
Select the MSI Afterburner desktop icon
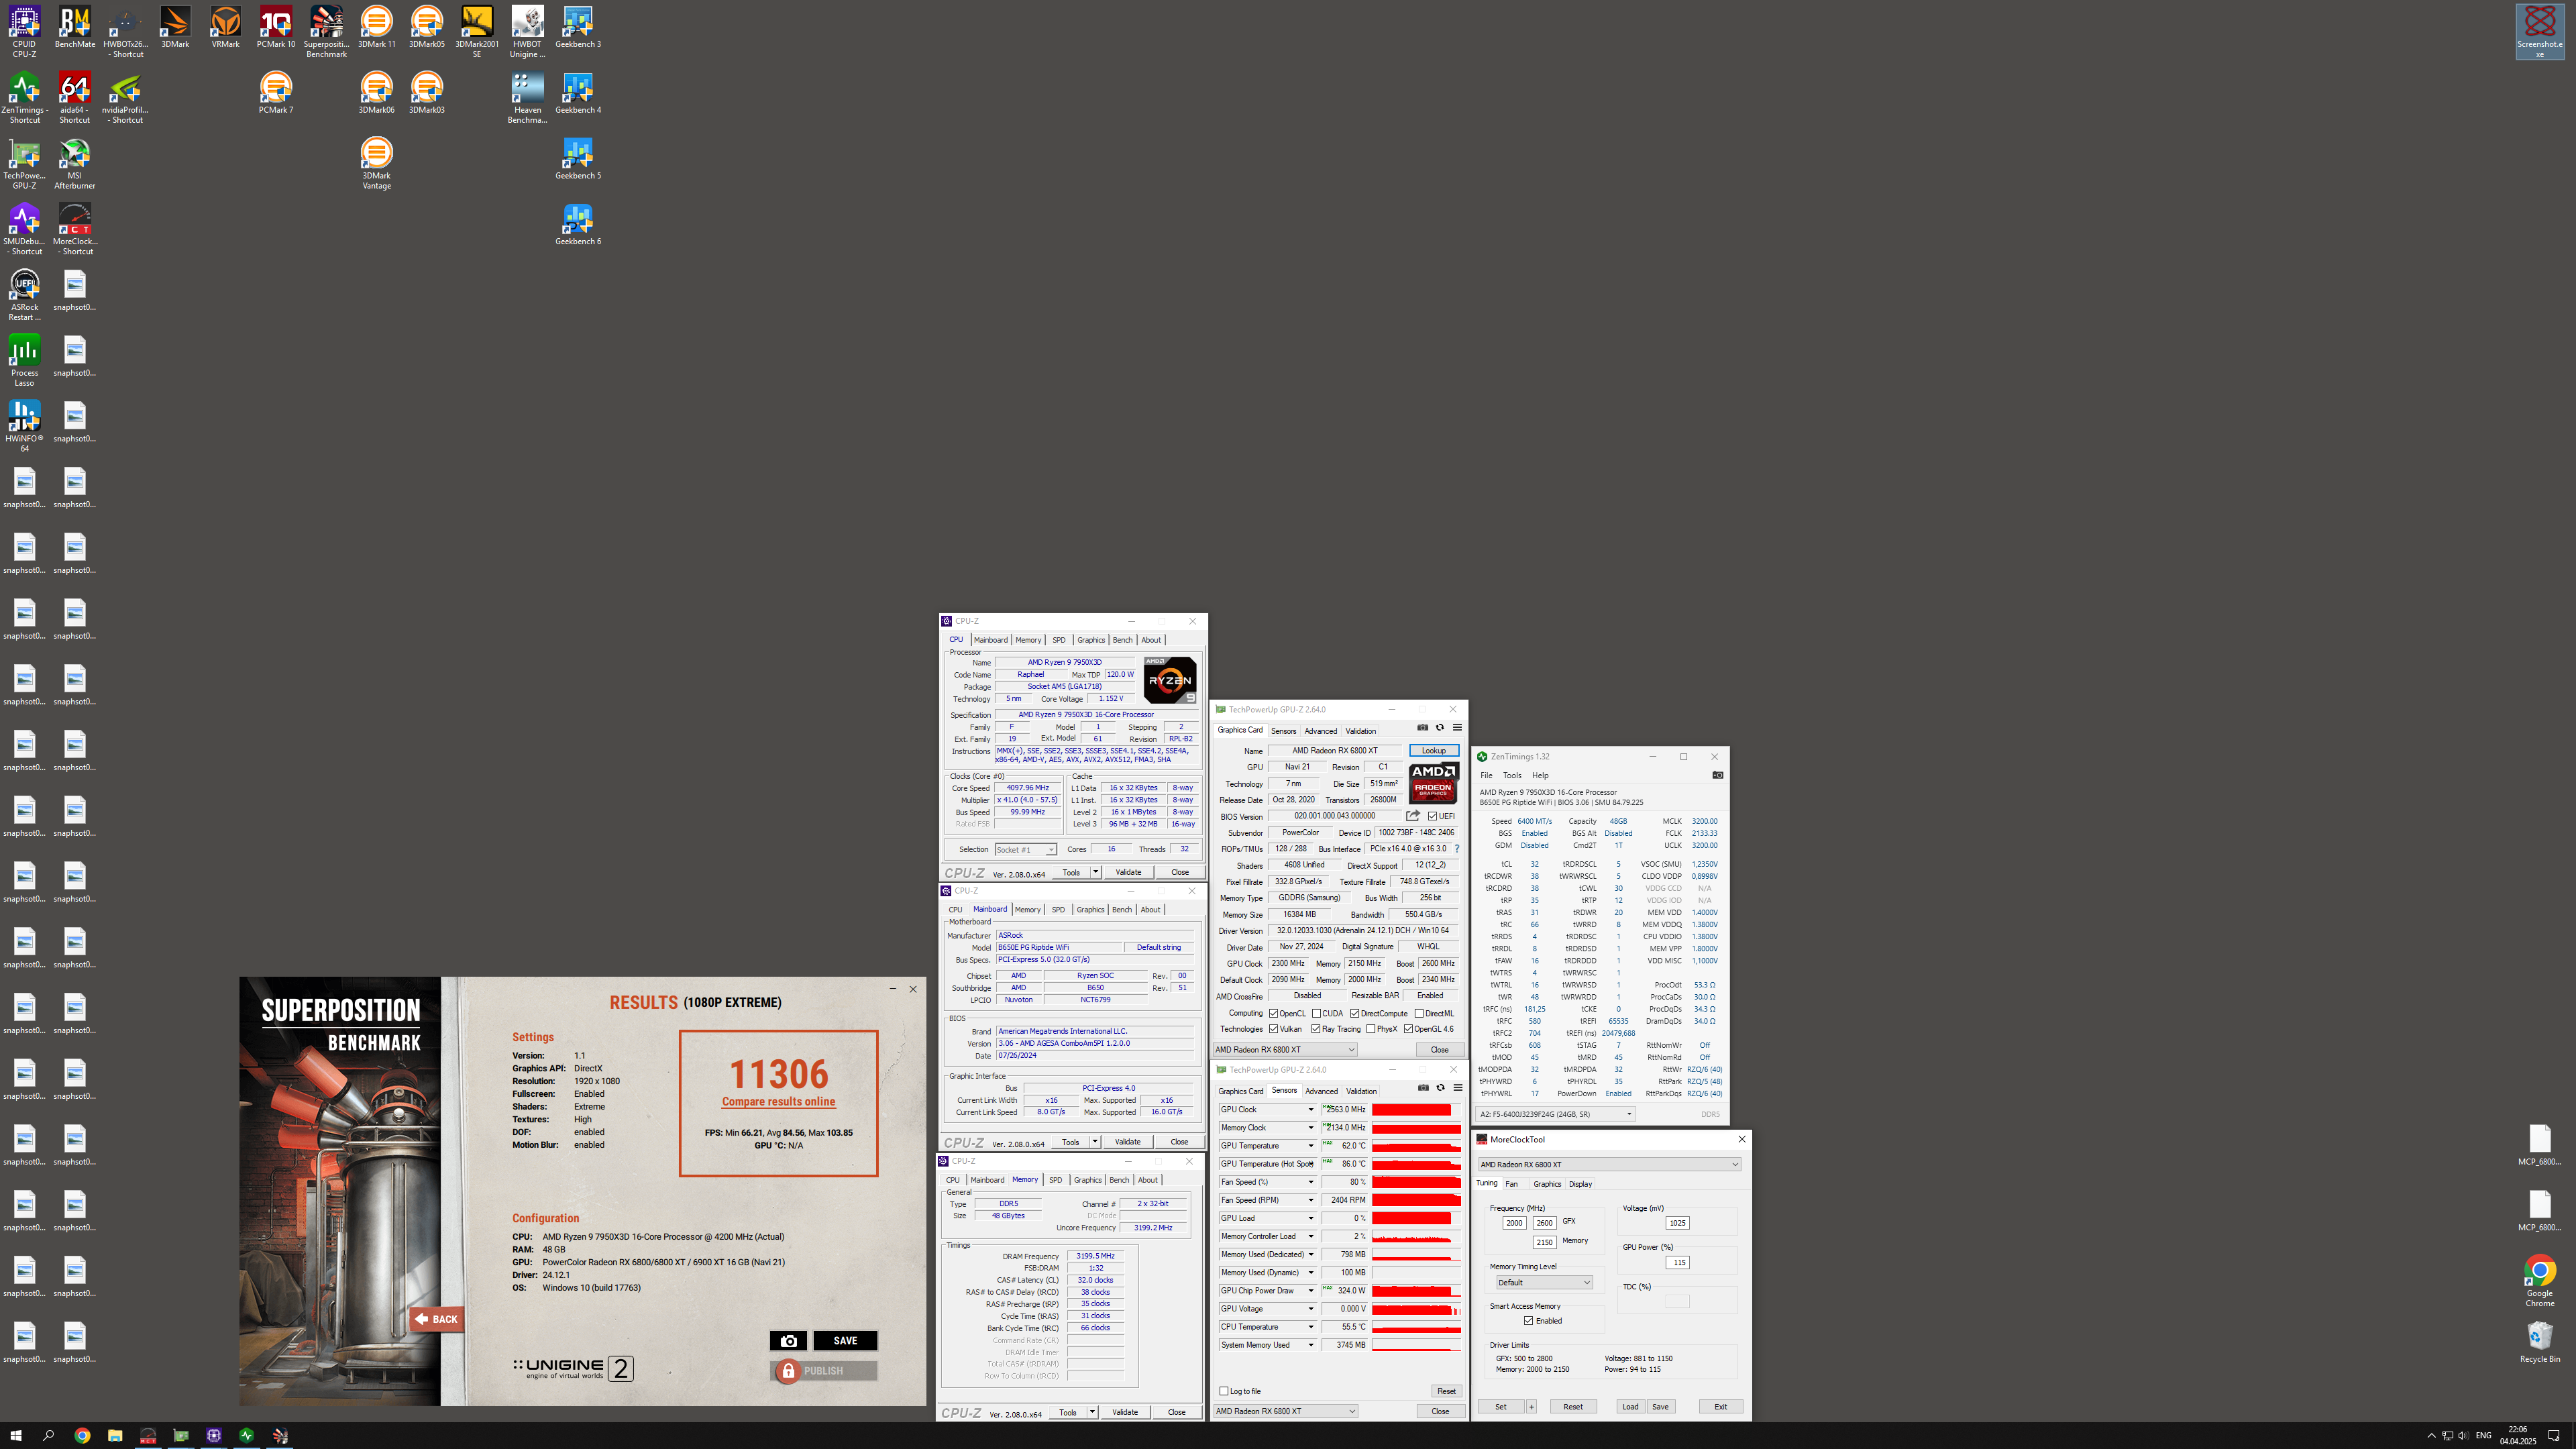(75, 164)
